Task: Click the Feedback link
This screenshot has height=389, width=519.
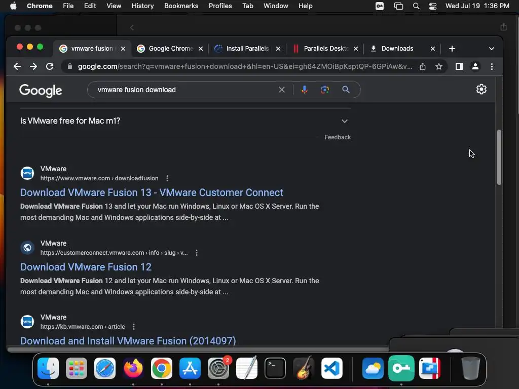Action: [x=337, y=137]
